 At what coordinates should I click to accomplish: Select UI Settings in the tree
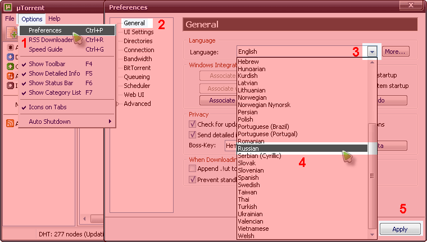point(139,32)
